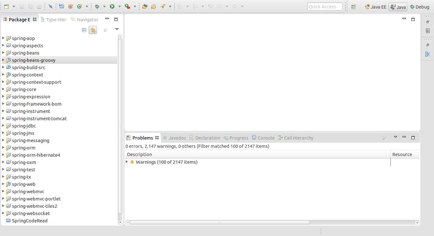
Task: Open the Search dropdown arrow
Action: [170, 6]
